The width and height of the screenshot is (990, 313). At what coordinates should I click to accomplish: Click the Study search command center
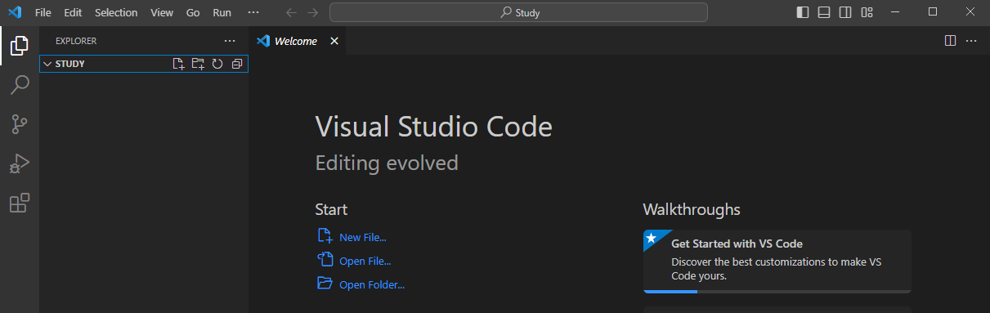518,12
